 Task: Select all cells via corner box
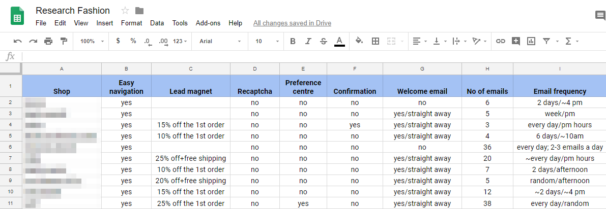pos(11,68)
